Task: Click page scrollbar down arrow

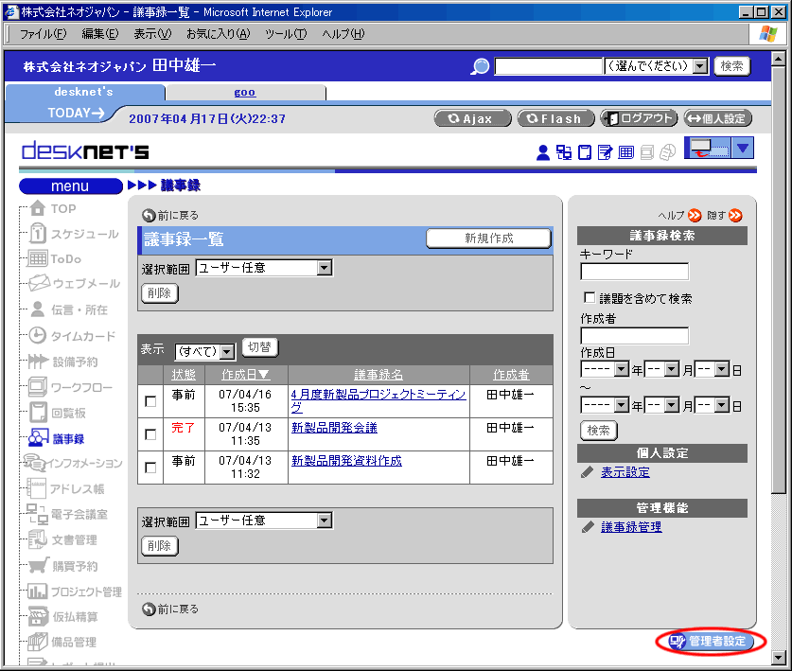Action: coord(779,658)
